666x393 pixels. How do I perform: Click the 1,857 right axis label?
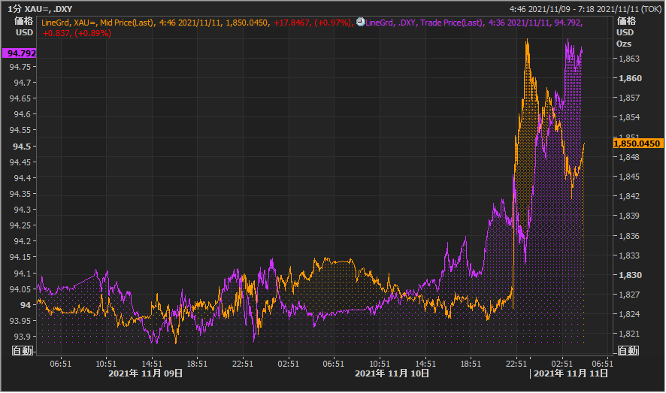(x=629, y=98)
